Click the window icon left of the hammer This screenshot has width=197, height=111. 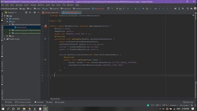[108, 9]
